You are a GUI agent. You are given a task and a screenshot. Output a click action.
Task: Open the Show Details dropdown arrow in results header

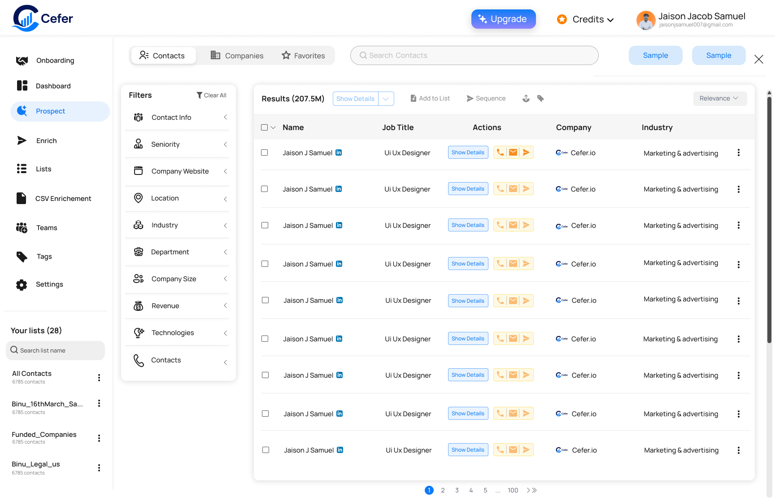point(386,99)
